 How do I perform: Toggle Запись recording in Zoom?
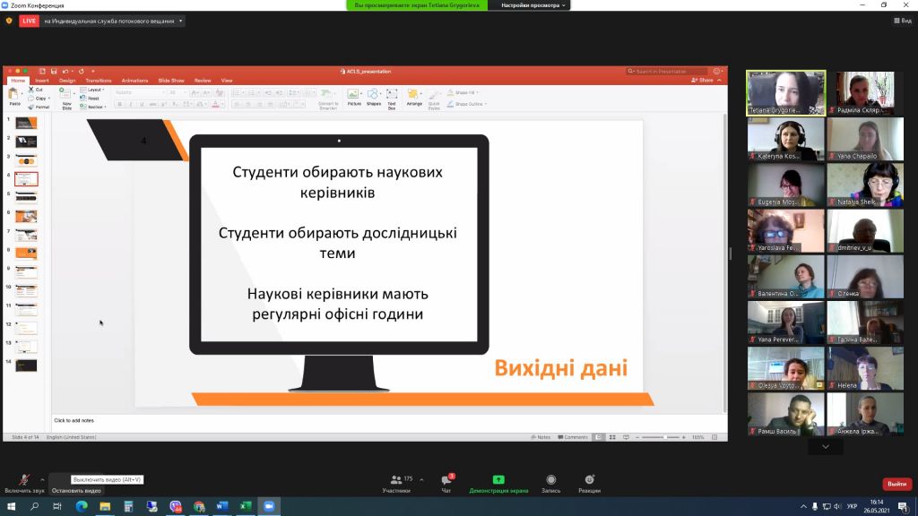pos(551,484)
